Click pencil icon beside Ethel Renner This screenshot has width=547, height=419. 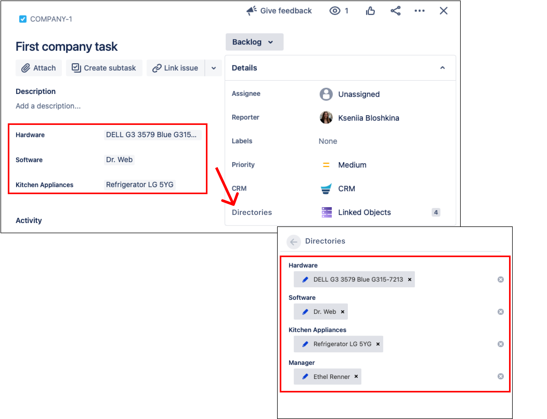[305, 377]
